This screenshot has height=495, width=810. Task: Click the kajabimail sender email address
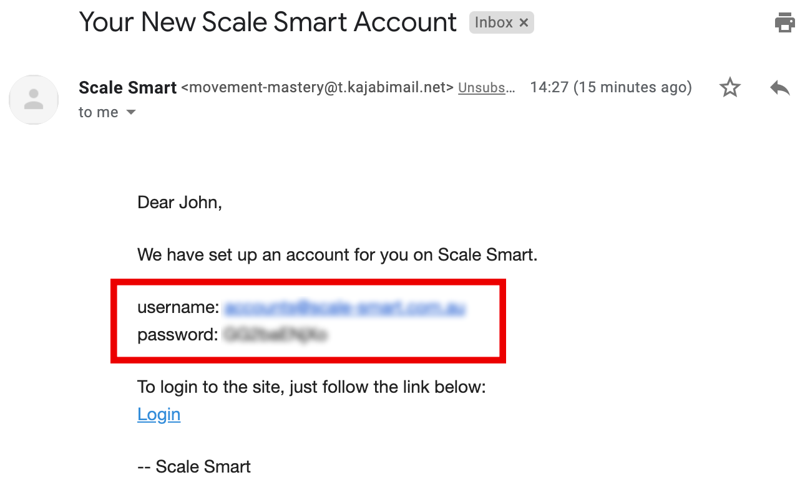tap(317, 88)
